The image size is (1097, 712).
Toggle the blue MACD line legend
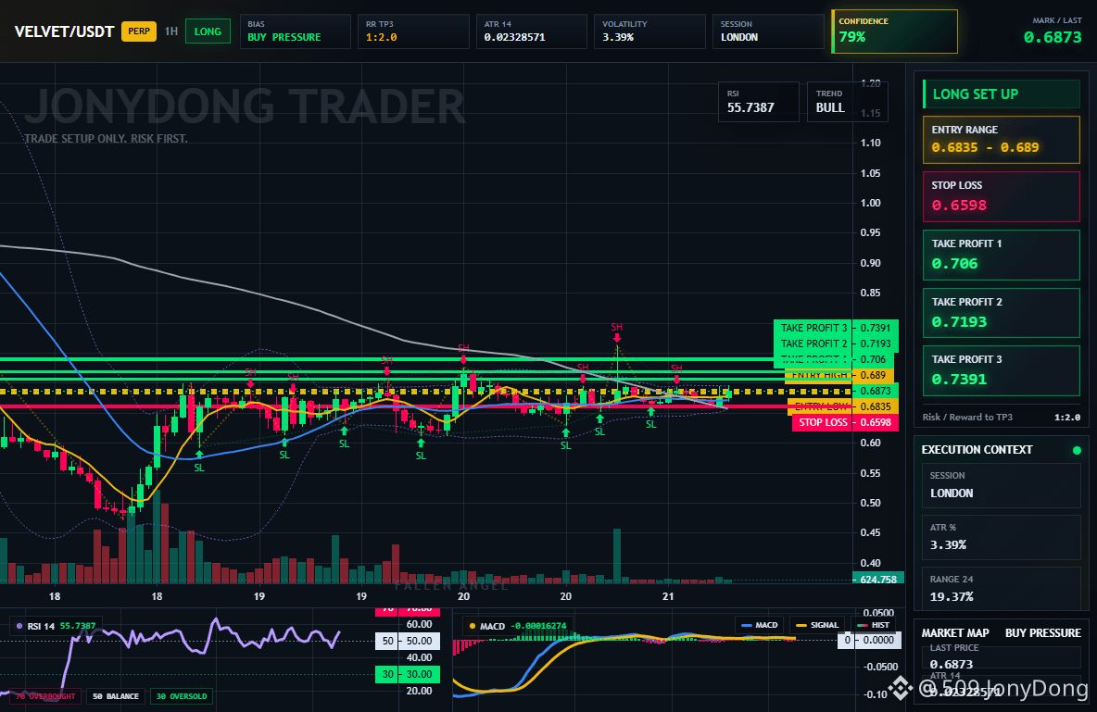(759, 625)
